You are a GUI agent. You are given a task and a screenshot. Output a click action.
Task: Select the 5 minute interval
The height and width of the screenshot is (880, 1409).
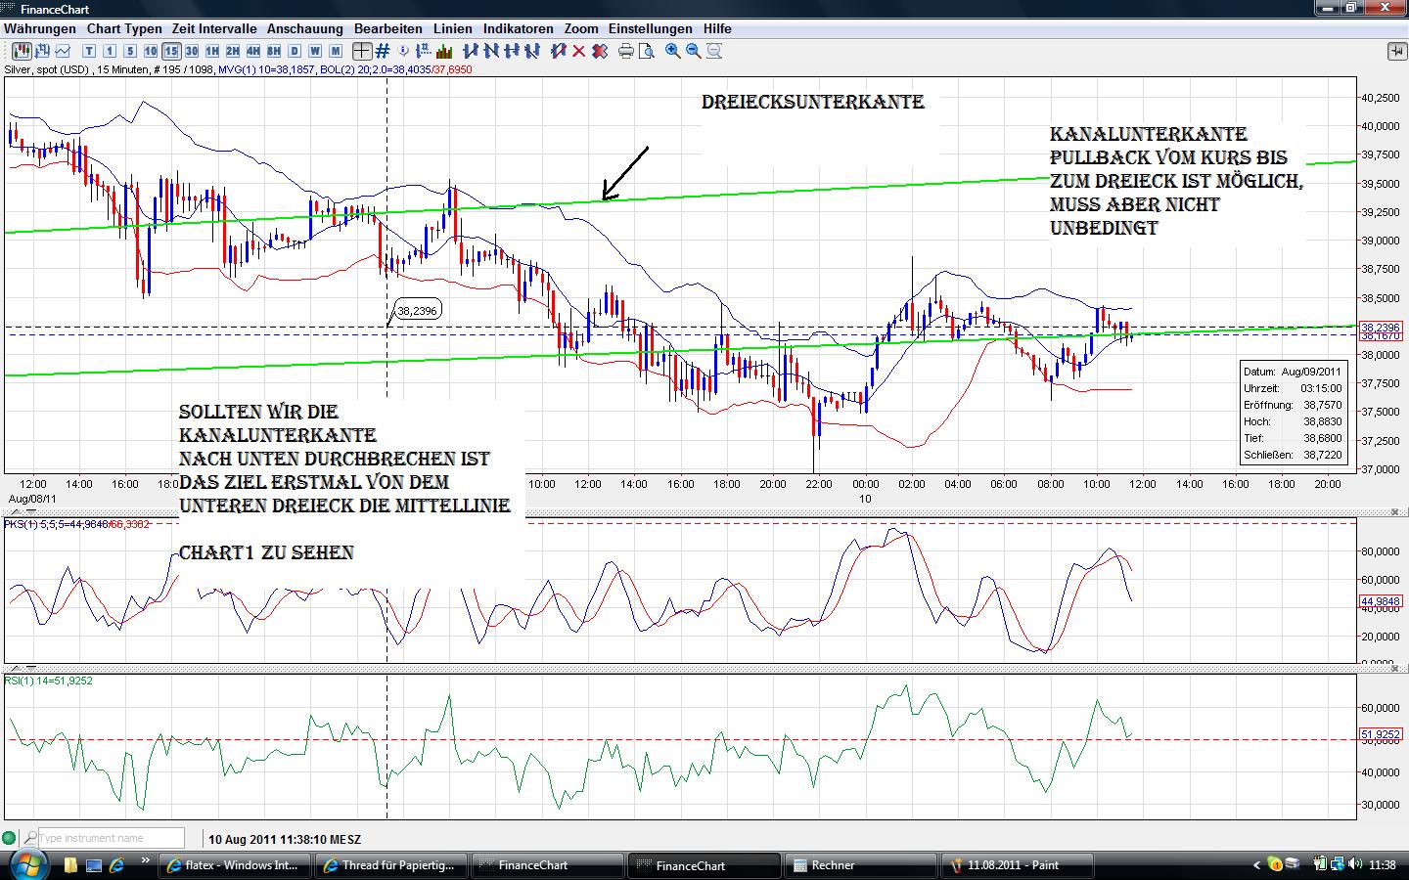click(x=130, y=51)
